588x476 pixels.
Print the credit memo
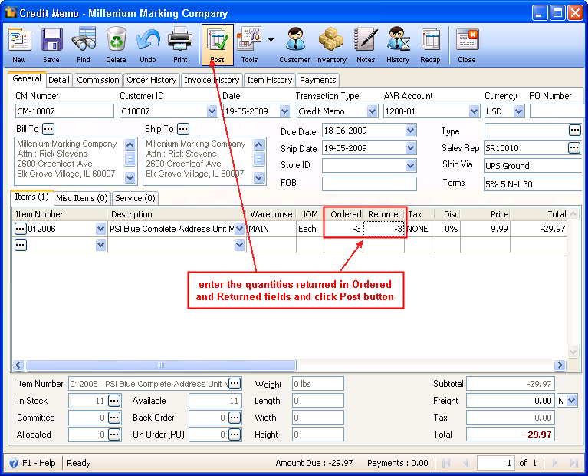(180, 45)
